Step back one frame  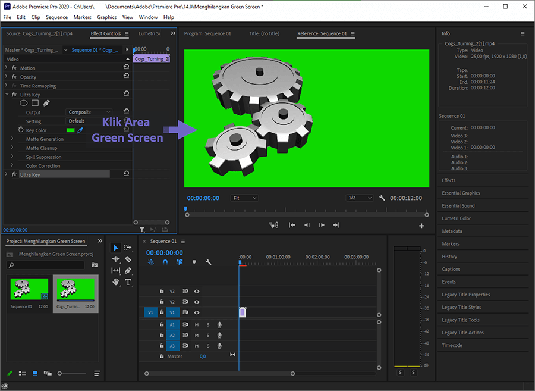click(307, 225)
